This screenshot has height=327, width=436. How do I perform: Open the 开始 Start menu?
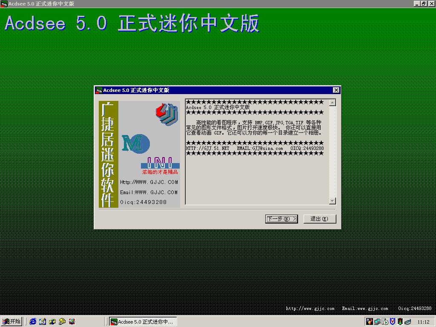click(11, 321)
